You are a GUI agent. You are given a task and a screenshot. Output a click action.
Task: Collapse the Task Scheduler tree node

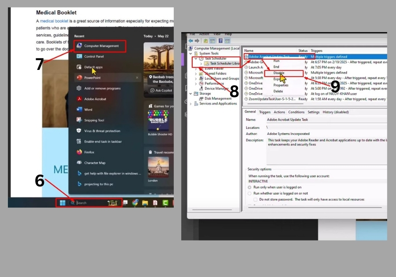click(196, 58)
